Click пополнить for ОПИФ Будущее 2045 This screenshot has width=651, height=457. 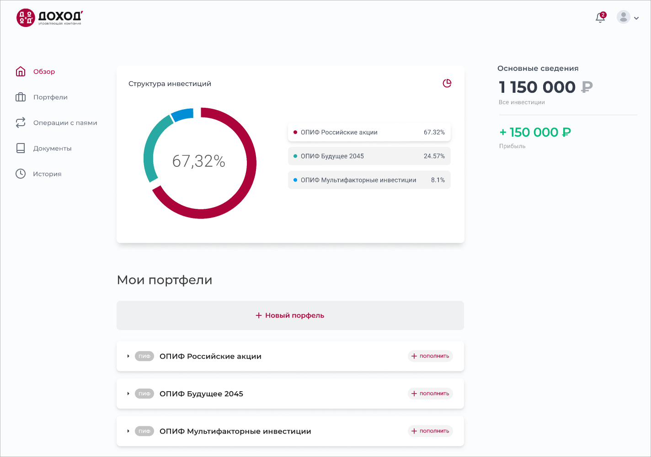[x=430, y=393]
